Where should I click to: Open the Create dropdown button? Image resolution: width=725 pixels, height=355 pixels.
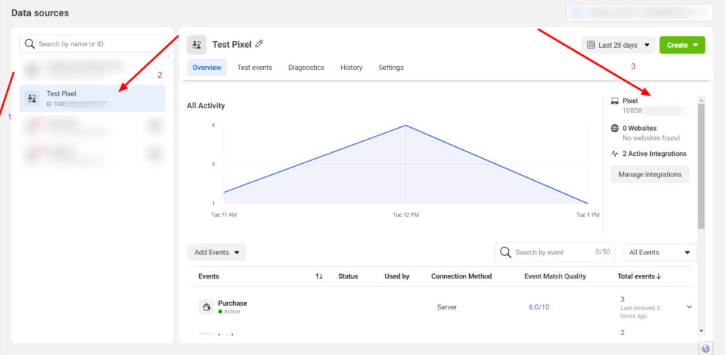coord(682,45)
